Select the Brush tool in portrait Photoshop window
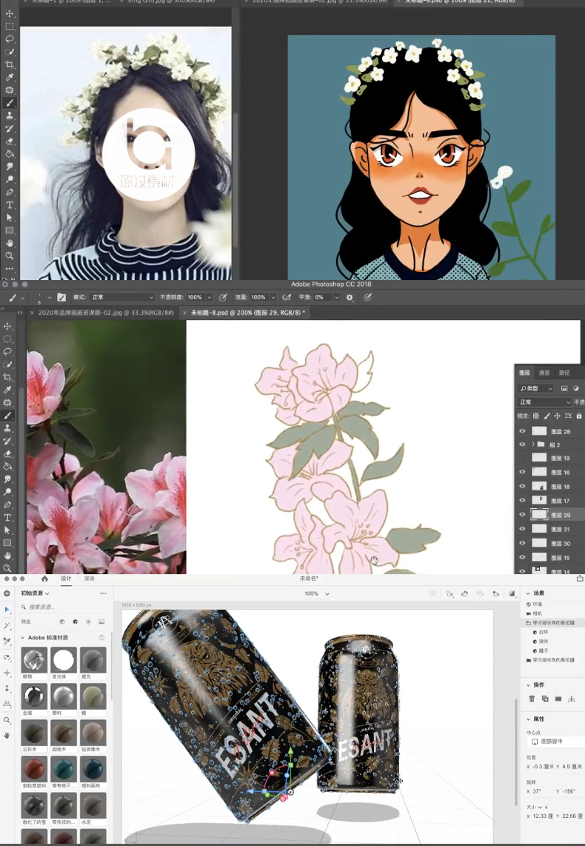 (x=9, y=103)
